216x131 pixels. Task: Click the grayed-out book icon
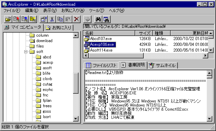coord(87,19)
